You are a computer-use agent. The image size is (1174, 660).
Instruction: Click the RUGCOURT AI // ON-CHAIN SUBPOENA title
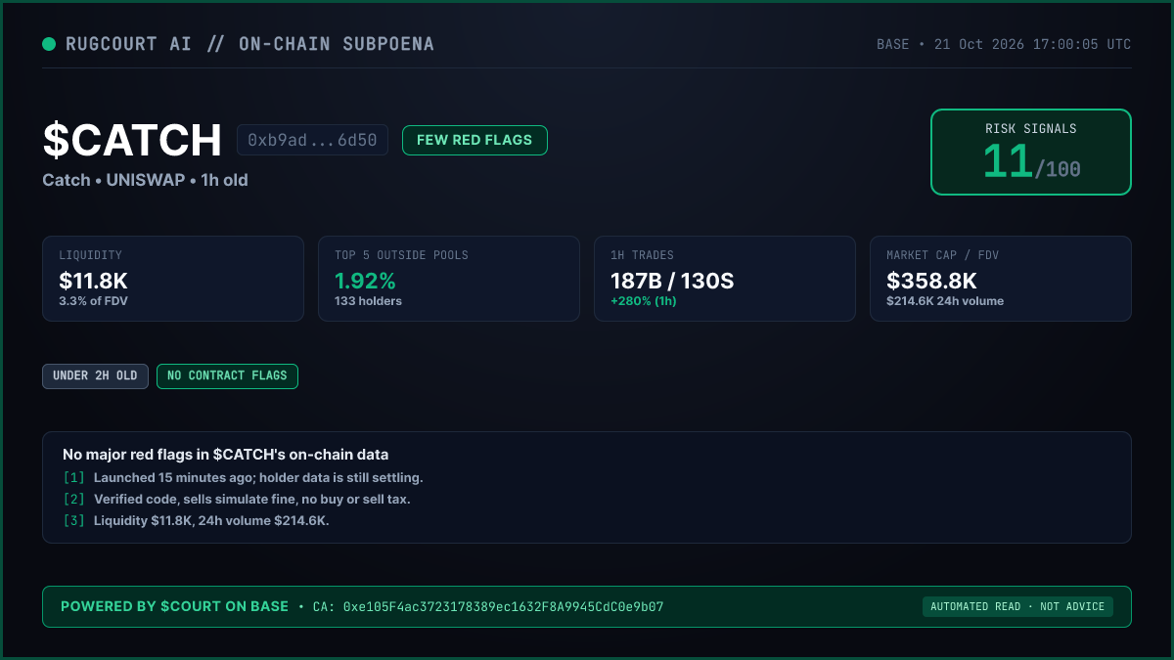point(249,44)
